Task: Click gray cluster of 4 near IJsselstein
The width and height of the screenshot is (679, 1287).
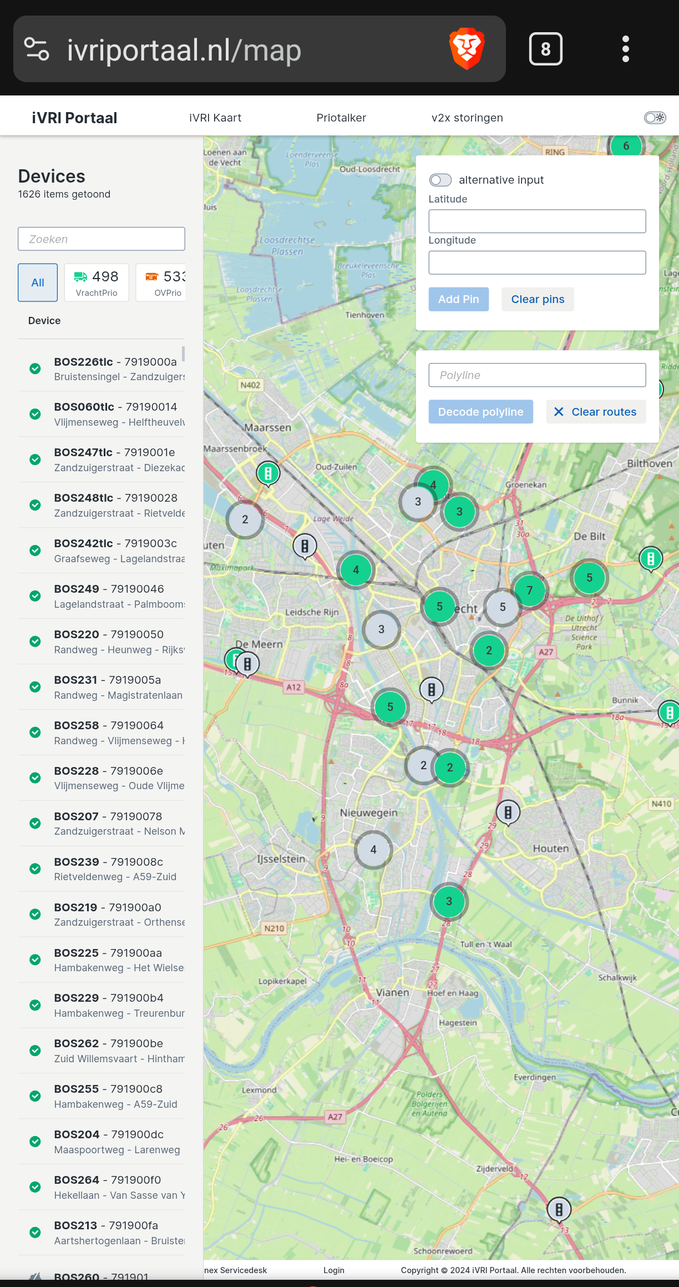Action: coord(373,850)
